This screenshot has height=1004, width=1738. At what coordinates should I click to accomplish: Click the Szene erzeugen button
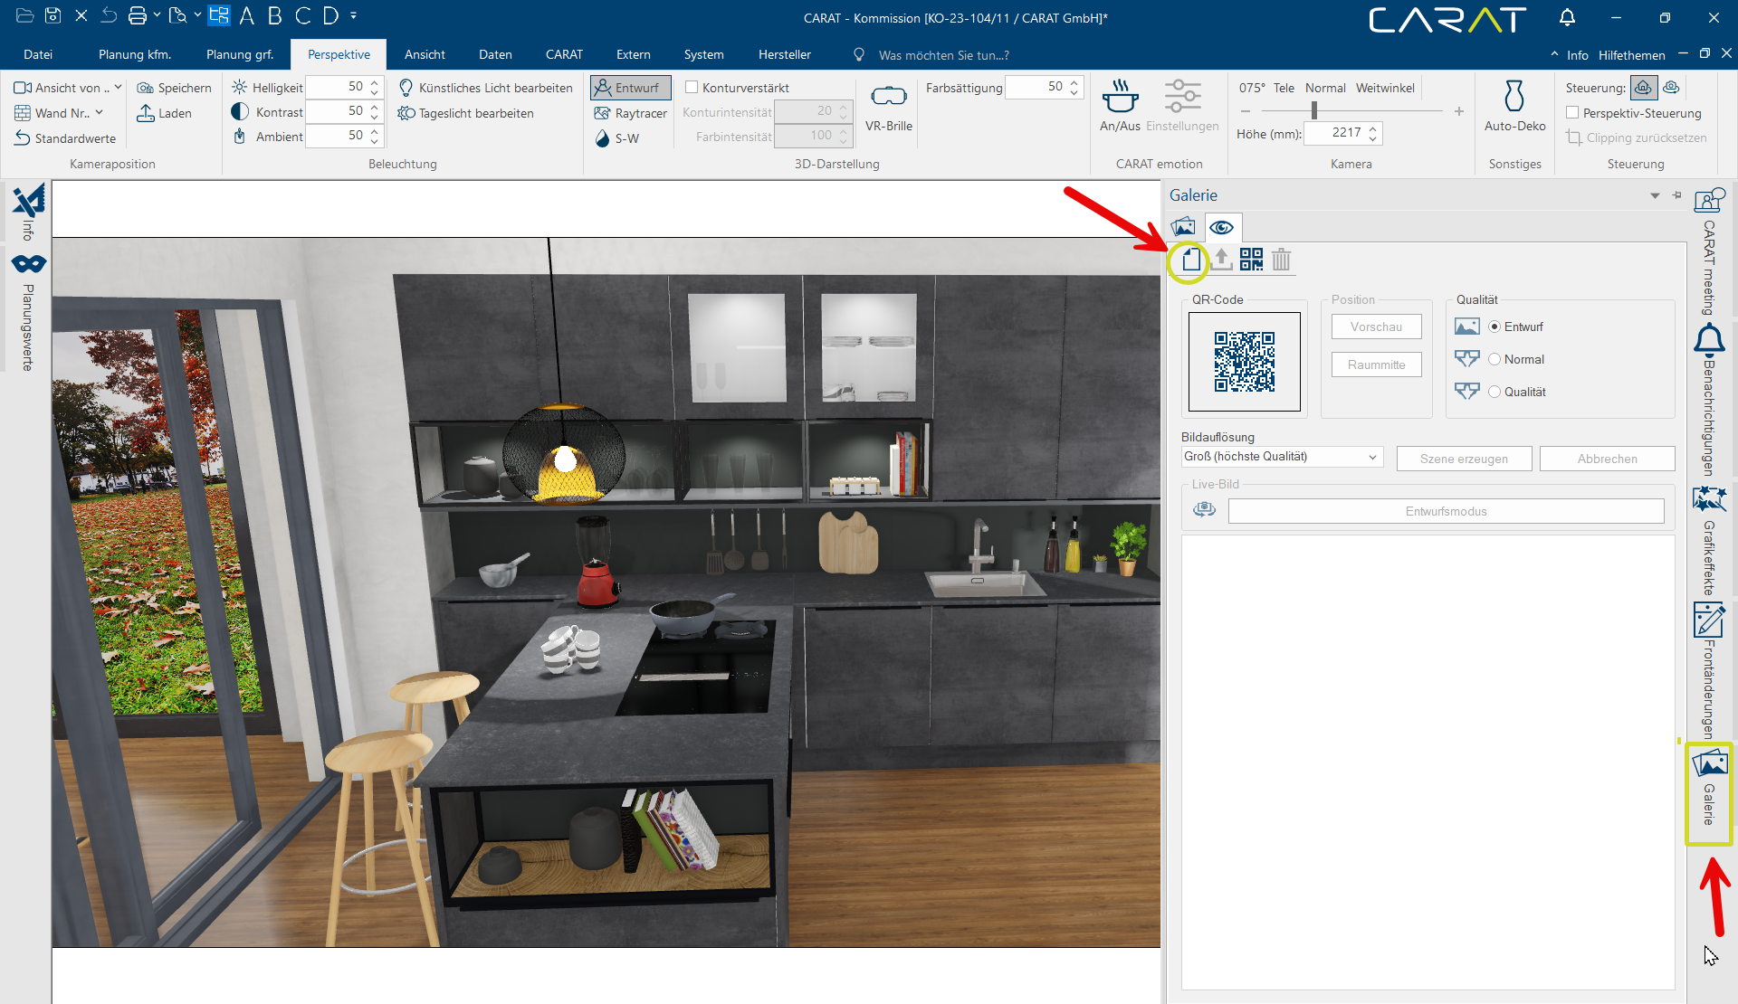(1464, 459)
